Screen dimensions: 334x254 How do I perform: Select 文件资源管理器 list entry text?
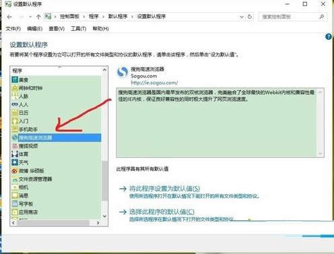(35, 179)
